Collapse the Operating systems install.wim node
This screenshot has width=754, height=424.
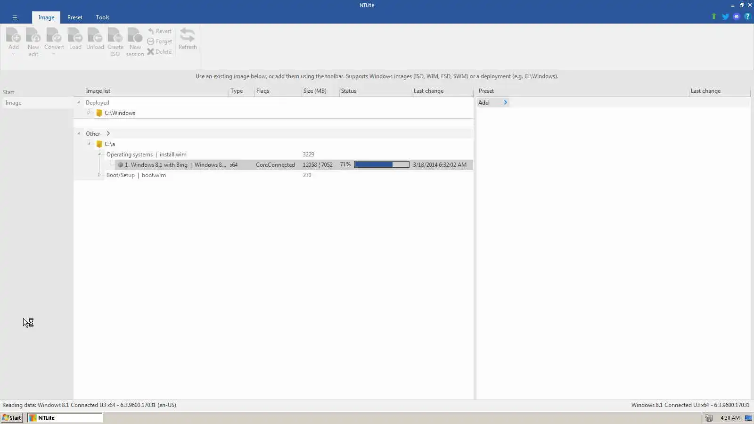[x=99, y=154]
